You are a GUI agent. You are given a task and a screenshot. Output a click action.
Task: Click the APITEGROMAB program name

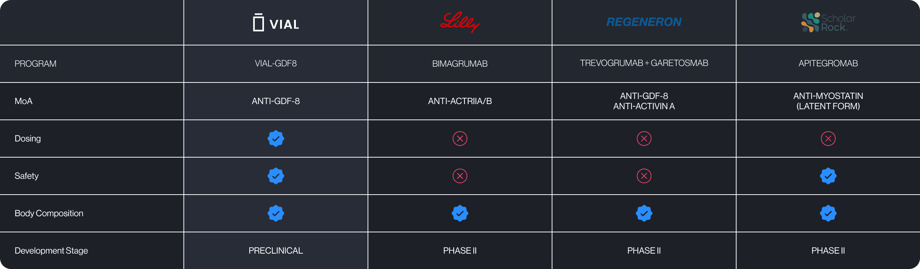click(x=828, y=63)
